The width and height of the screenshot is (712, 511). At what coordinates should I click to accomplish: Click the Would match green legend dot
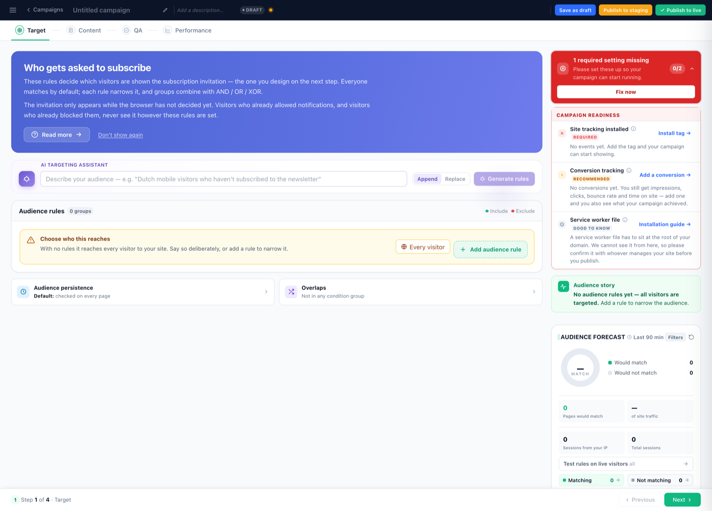point(610,362)
